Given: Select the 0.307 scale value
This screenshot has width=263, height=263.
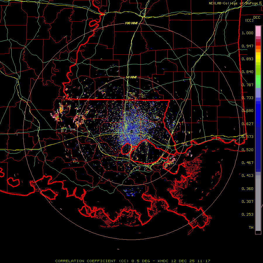Looking at the screenshot, I should (248, 202).
